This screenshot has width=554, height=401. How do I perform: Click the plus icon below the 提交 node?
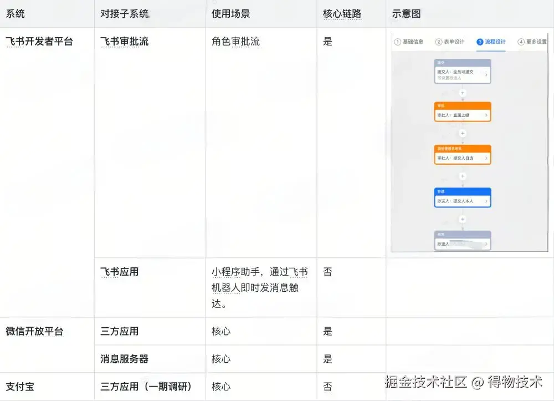tap(462, 93)
